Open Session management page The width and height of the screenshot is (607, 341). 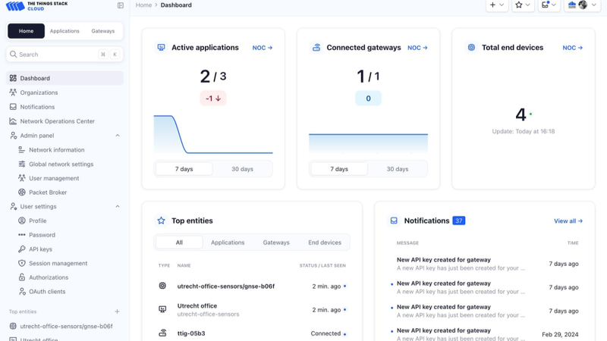[x=58, y=264]
